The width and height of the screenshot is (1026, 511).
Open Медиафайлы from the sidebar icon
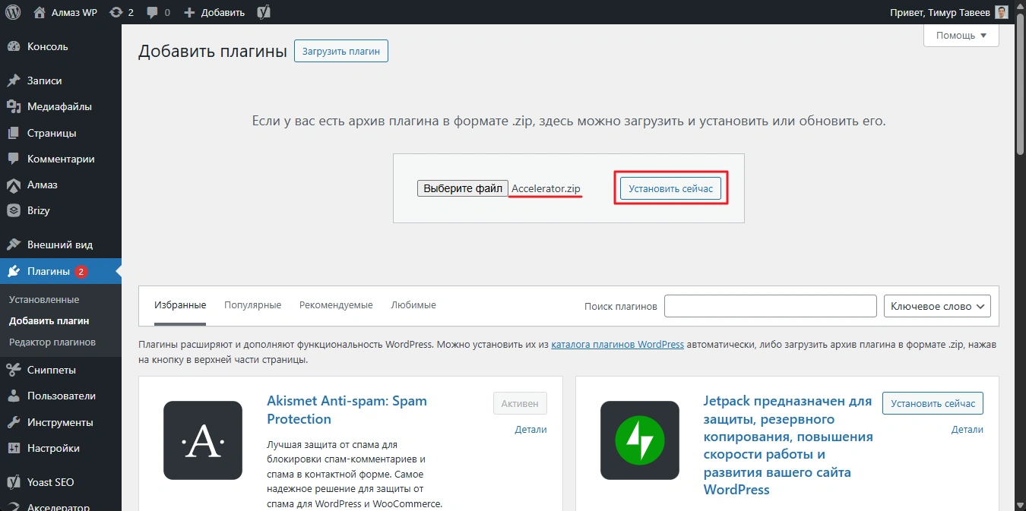pyautogui.click(x=13, y=106)
